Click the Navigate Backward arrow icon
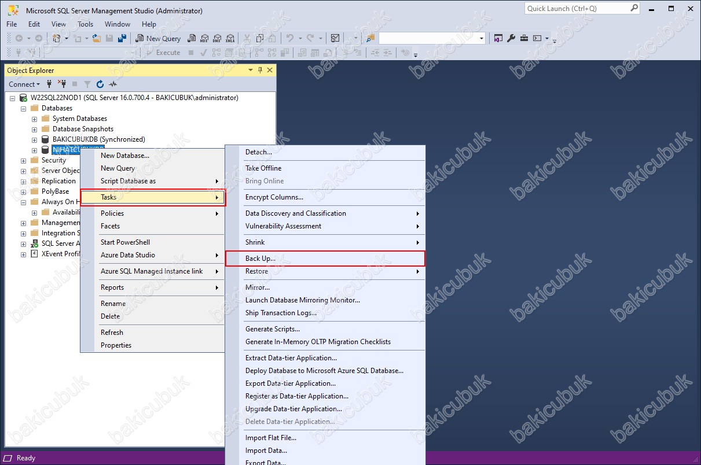 (19, 38)
